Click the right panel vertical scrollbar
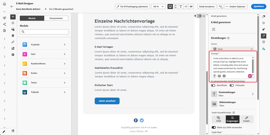Screen dimensions: 270x135 (258, 58)
